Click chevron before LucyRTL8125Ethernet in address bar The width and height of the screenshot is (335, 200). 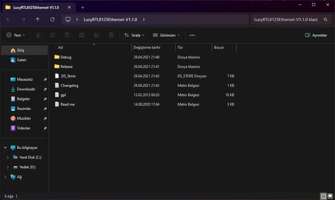77,19
